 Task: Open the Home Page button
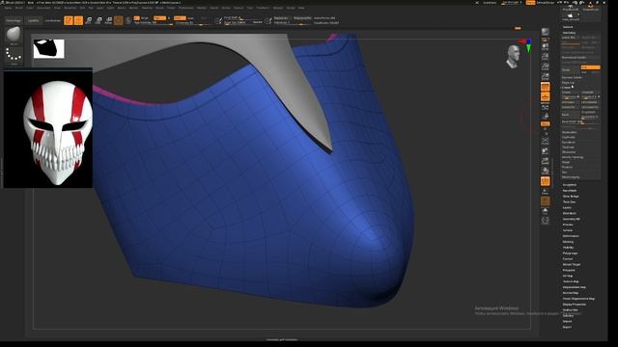[14, 20]
